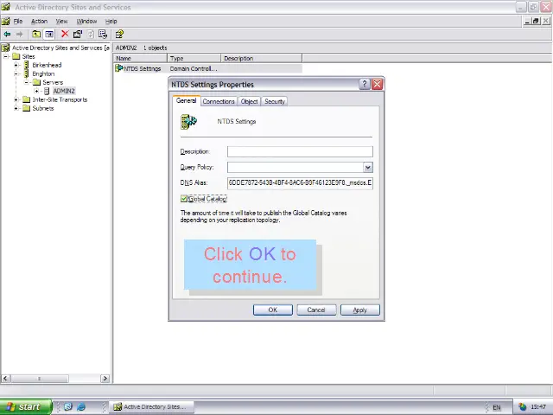Select the General tab
The image size is (553, 415).
point(187,100)
